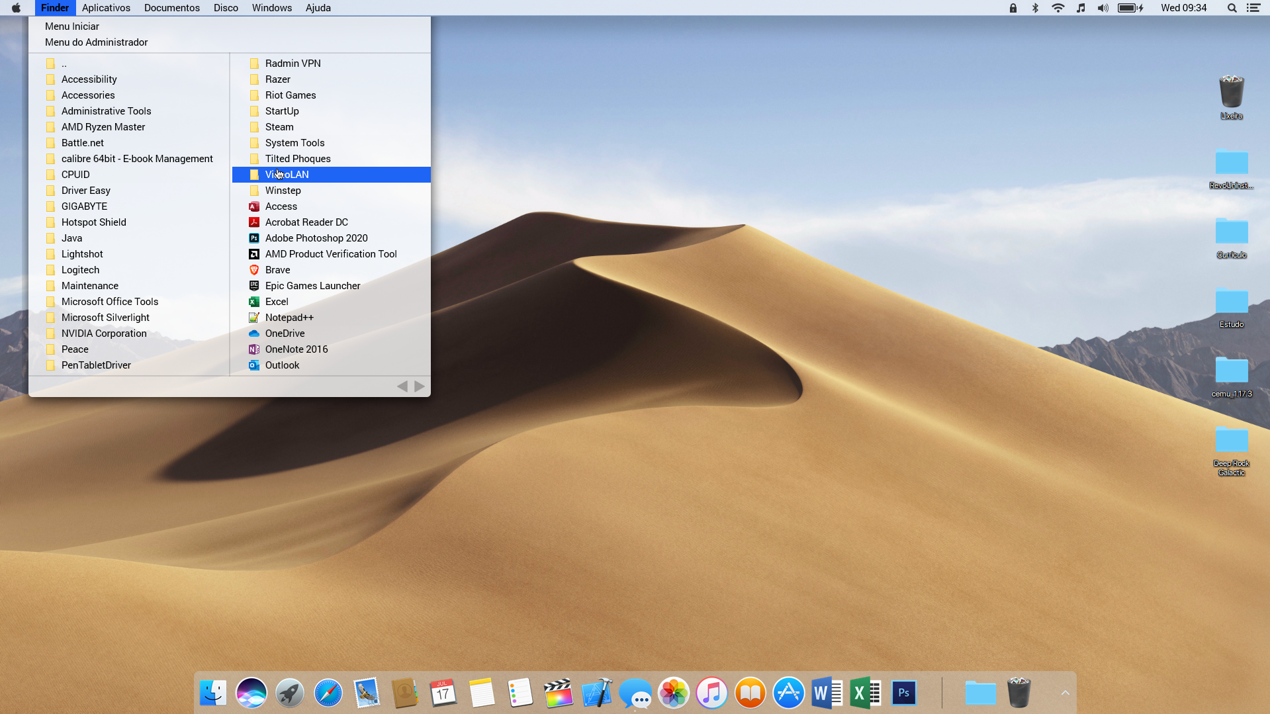
Task: Open the Documentos menu
Action: 172,8
